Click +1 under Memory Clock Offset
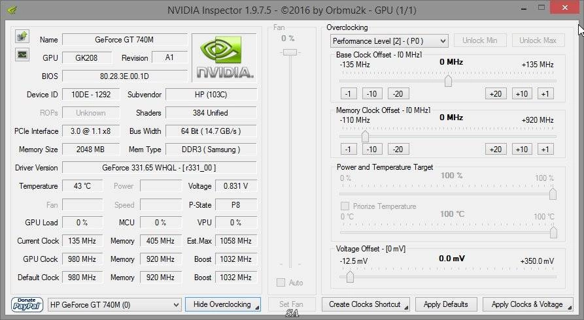 [x=545, y=149]
